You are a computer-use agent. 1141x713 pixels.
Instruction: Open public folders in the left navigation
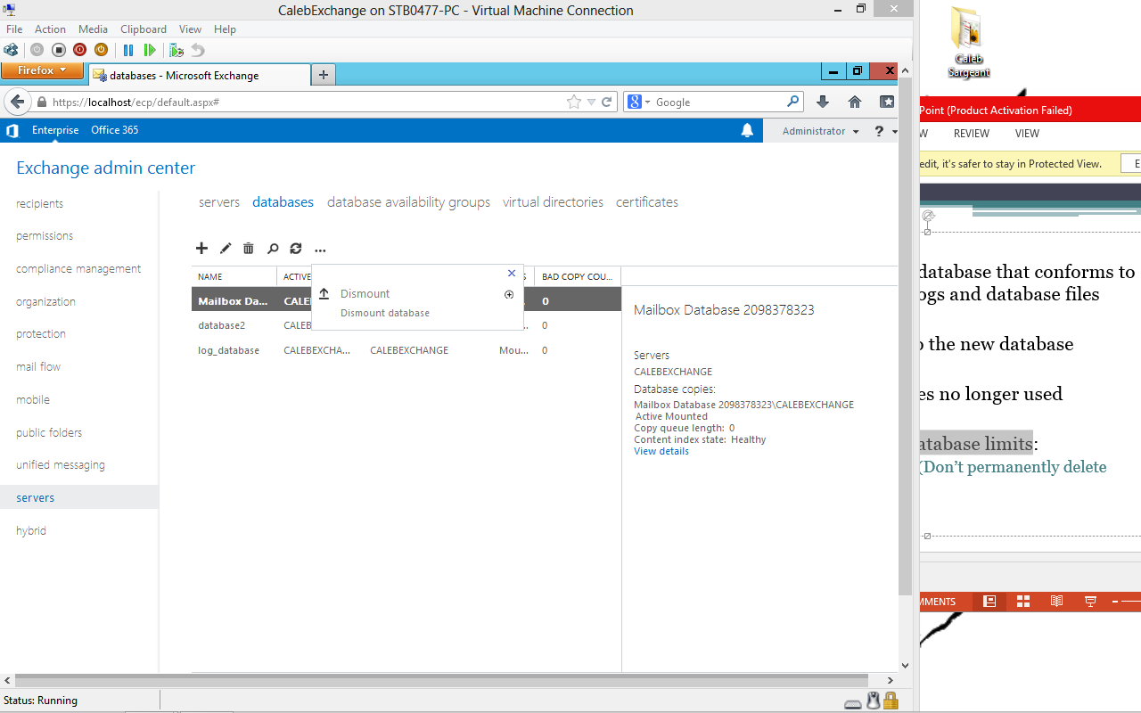pos(49,432)
